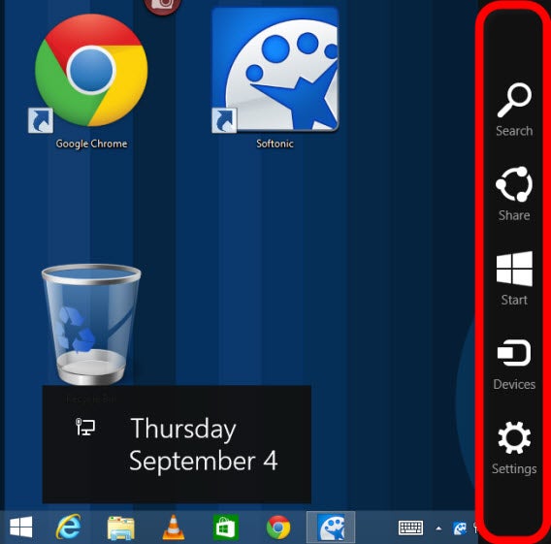Open the Share charm
This screenshot has height=544, width=551.
click(x=514, y=194)
